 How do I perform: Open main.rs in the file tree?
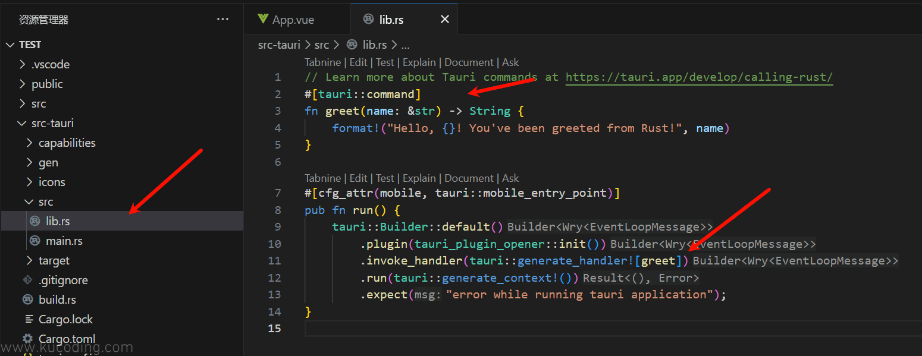[121, 241]
